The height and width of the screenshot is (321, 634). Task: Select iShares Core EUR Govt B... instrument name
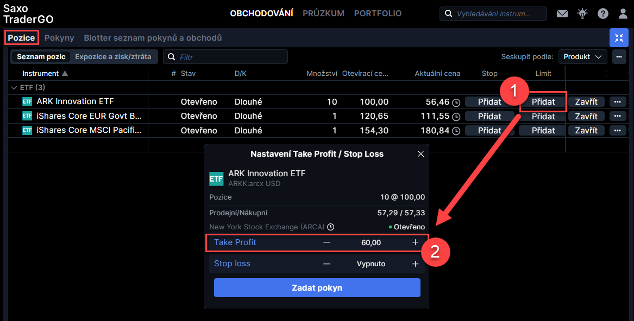tap(89, 116)
